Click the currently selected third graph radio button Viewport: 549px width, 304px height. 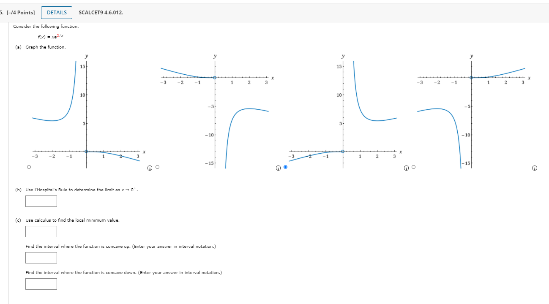[x=286, y=167]
